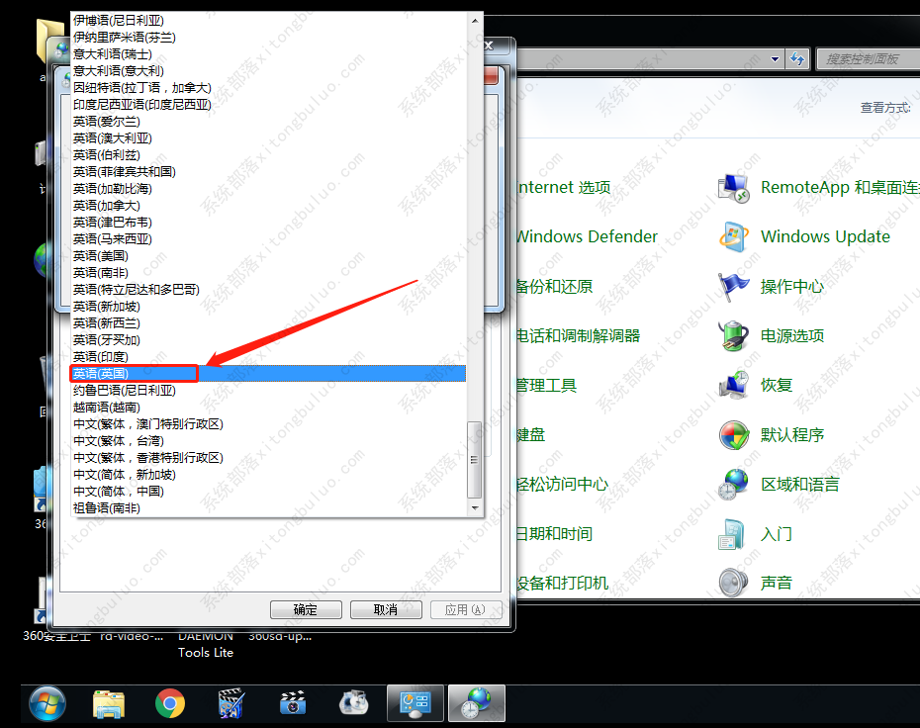Confirm with the 确定 button
The height and width of the screenshot is (728, 920).
pyautogui.click(x=306, y=609)
